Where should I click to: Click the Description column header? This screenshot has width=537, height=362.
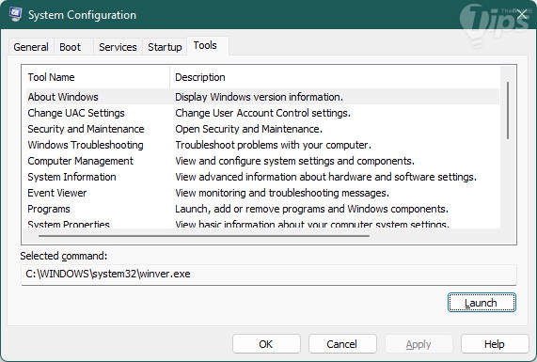click(x=335, y=77)
